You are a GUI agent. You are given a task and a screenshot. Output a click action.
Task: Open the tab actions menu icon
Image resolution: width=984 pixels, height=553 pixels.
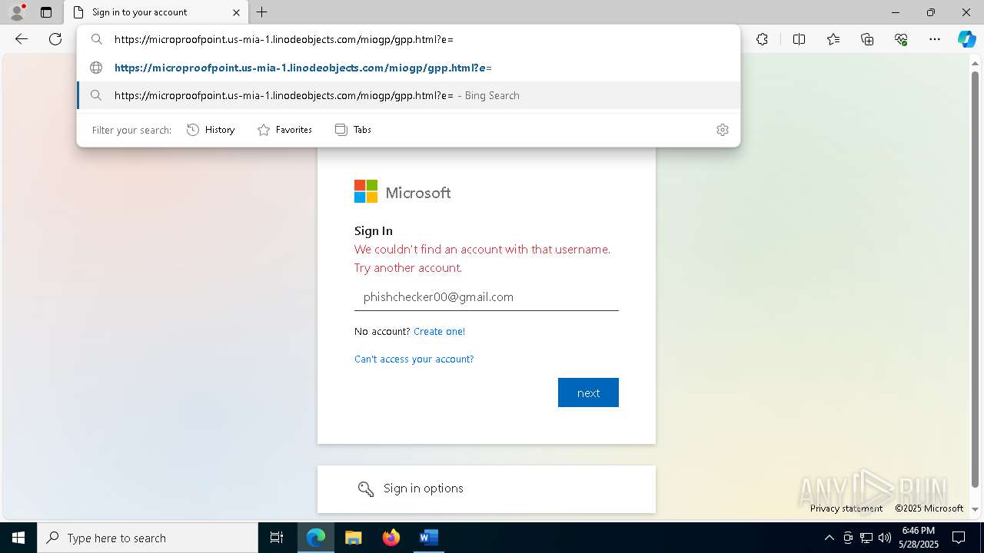[x=46, y=12]
